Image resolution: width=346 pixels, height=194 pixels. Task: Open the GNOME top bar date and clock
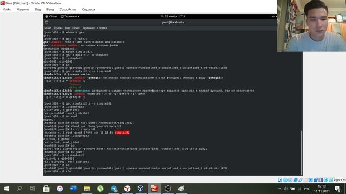173,16
